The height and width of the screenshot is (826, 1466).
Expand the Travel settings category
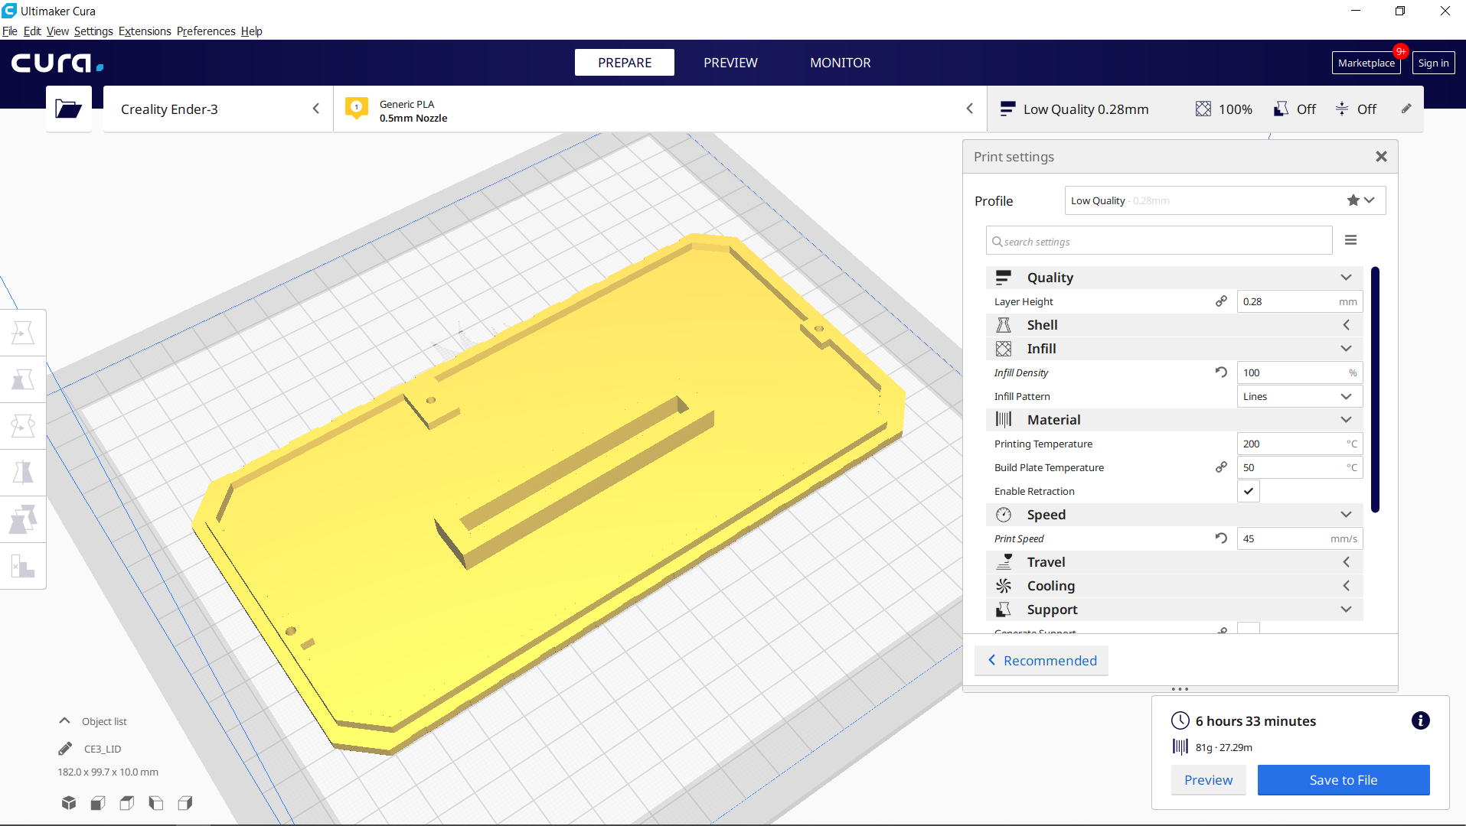[x=1174, y=562]
